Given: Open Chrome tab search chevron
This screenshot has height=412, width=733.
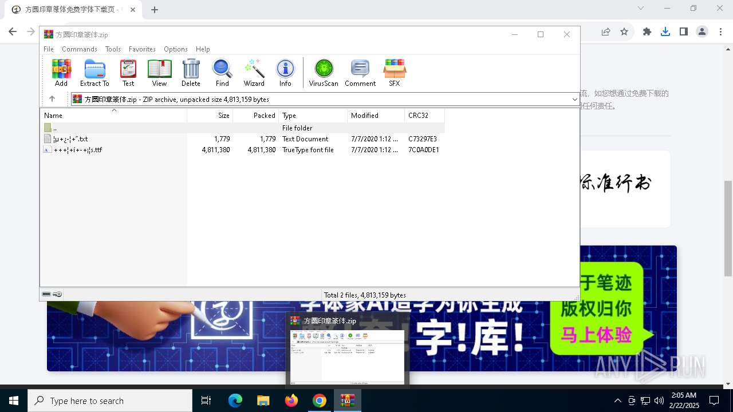Looking at the screenshot, I should 641,8.
